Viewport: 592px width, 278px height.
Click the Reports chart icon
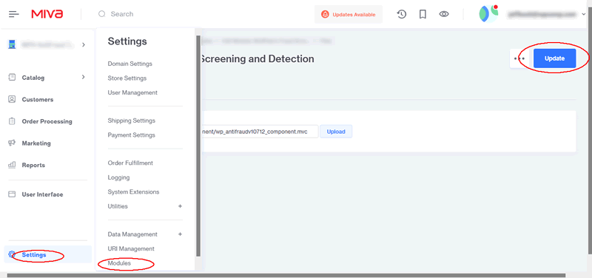coord(12,165)
